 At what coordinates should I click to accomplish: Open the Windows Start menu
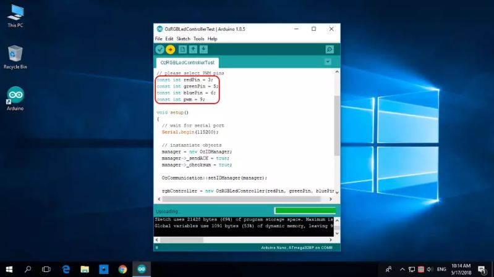(9, 269)
